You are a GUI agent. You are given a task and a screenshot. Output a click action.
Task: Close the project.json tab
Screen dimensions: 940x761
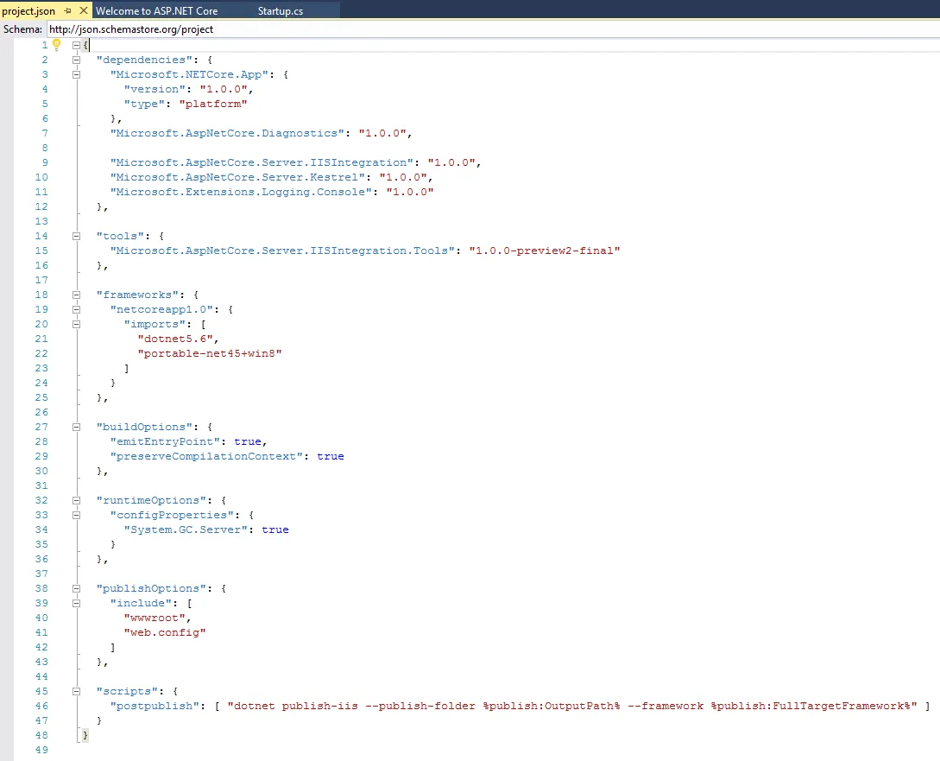click(84, 10)
